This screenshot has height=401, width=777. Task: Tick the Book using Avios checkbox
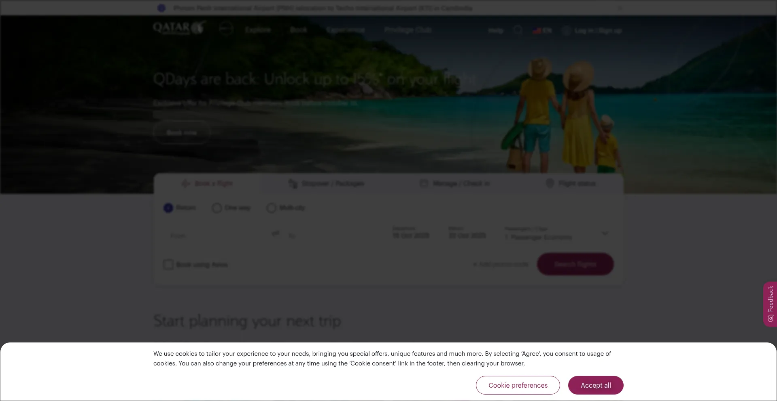click(168, 265)
